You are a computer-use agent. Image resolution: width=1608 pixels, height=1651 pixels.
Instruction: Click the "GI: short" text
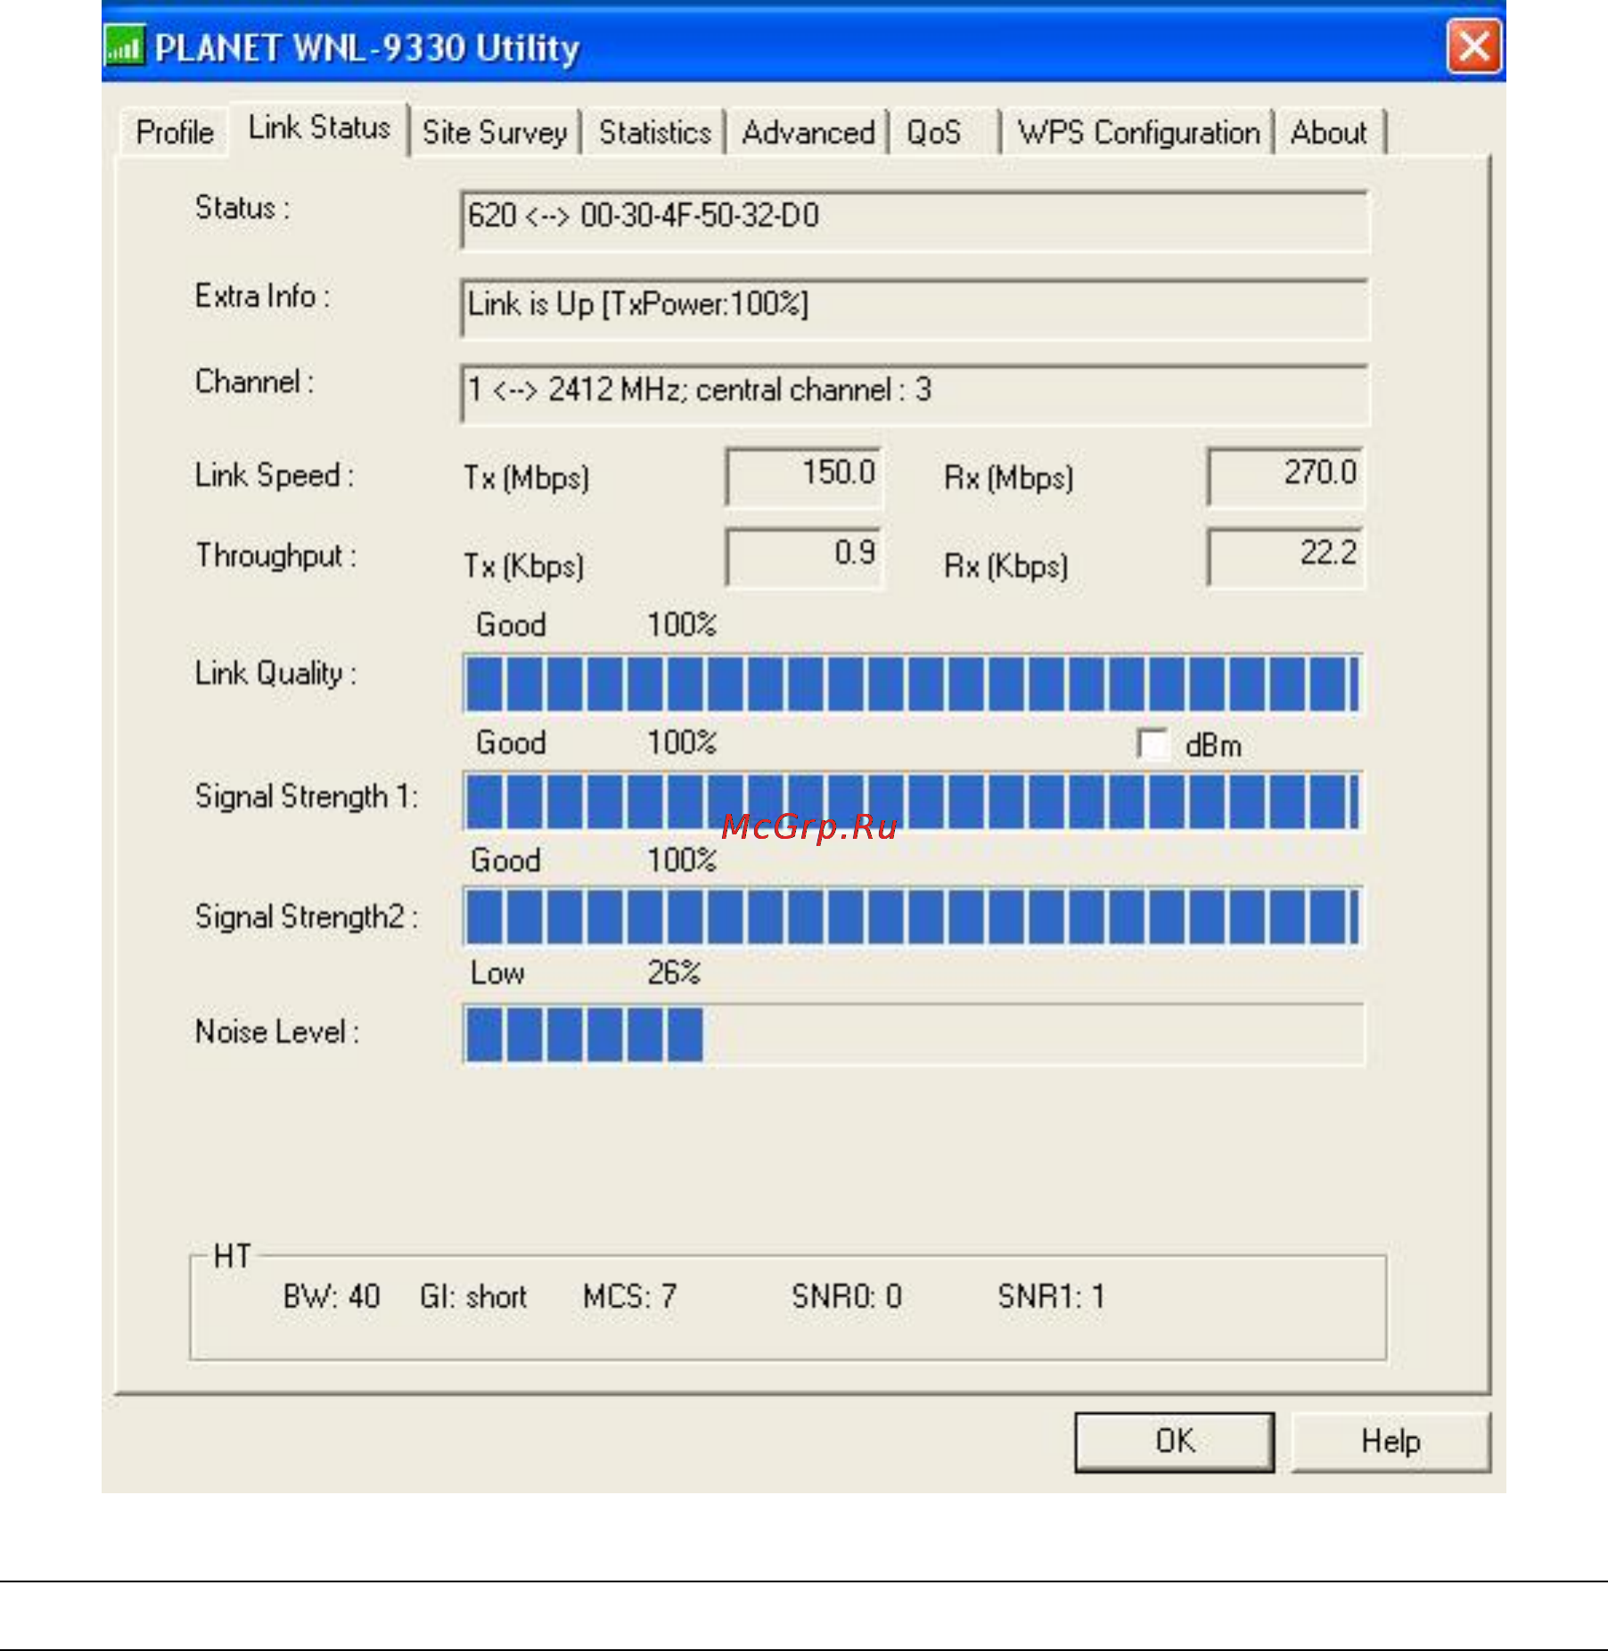click(473, 1296)
